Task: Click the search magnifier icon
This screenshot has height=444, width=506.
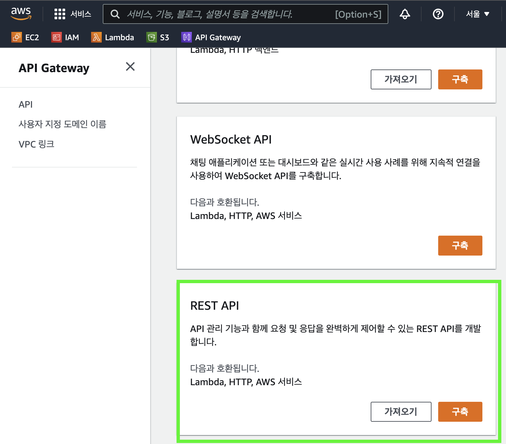Action: tap(115, 14)
